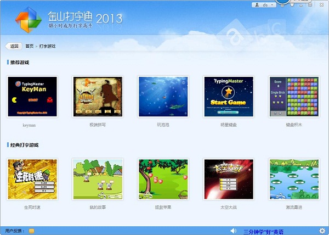The width and height of the screenshot is (329, 235).
Task: Mute sound with the speaker icon
Action: (234, 231)
